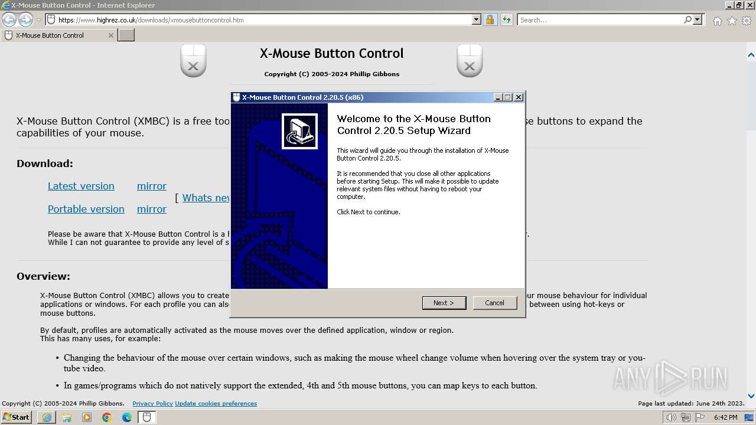The image size is (756, 425).
Task: Open the Portable version download link
Action: tap(86, 209)
